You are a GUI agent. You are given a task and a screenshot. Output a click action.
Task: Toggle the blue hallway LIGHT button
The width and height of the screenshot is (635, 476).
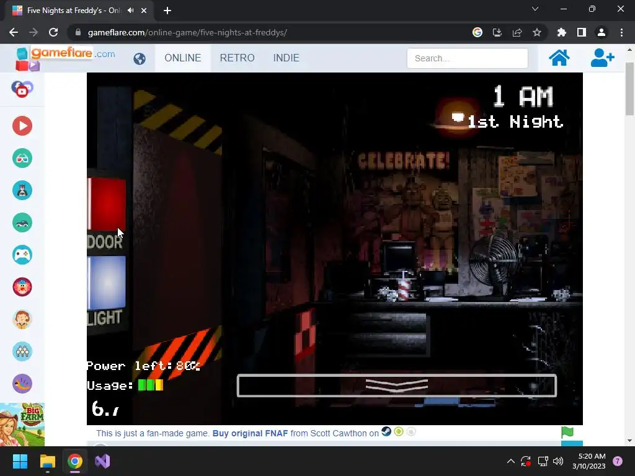(x=107, y=283)
